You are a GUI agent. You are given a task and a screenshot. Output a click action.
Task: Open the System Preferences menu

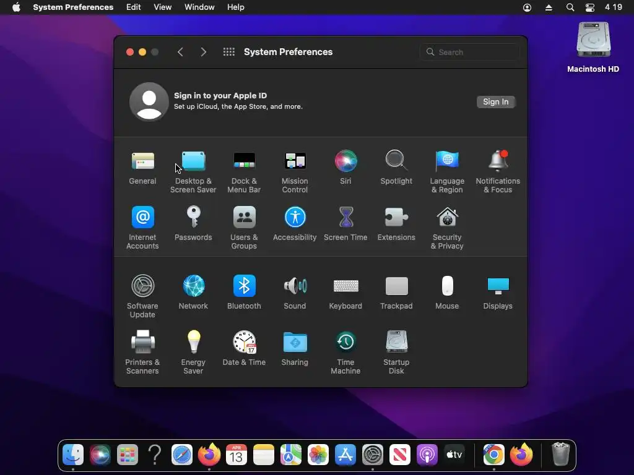click(73, 7)
